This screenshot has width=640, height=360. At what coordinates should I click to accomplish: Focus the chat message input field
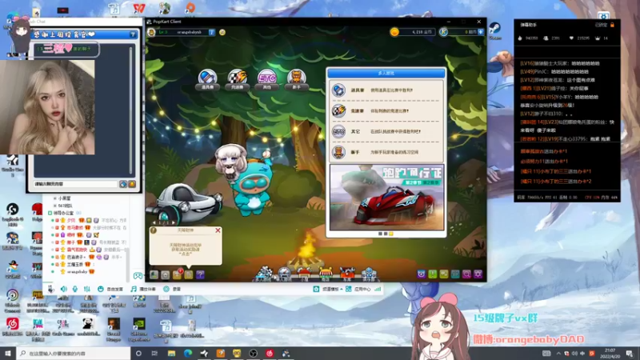[76, 185]
